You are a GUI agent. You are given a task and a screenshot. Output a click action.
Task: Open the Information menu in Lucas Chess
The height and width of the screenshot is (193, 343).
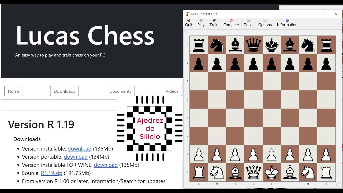[x=287, y=23]
